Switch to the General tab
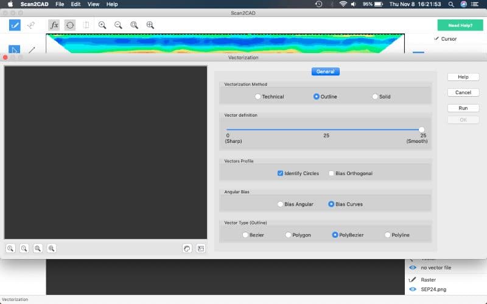 tap(325, 71)
